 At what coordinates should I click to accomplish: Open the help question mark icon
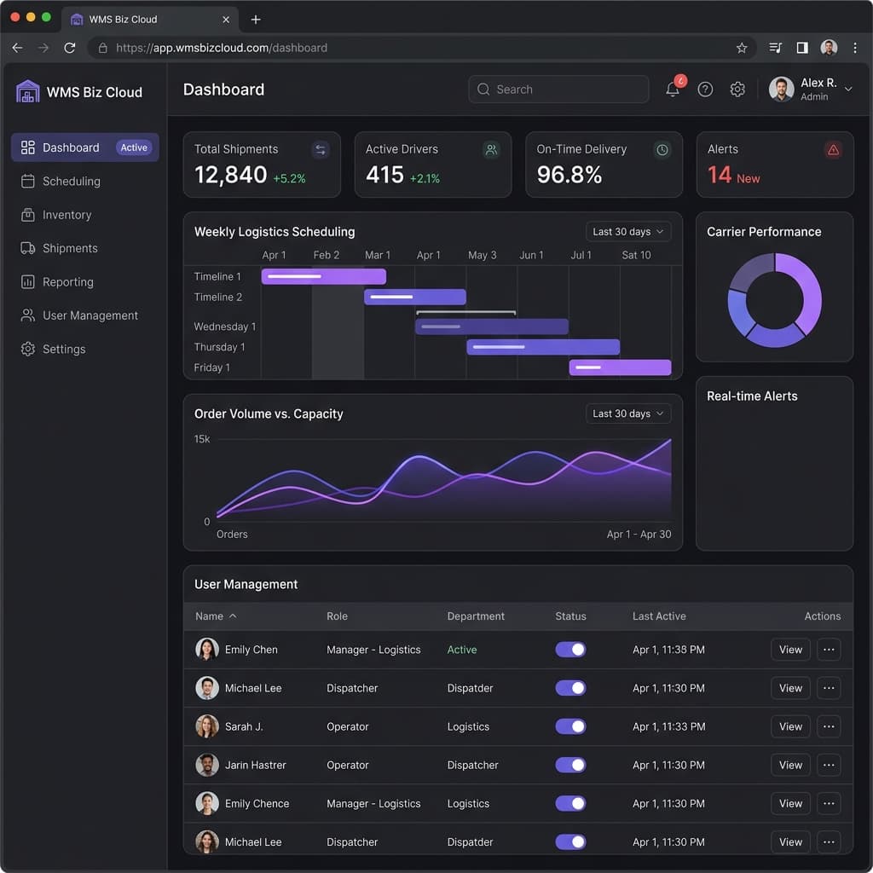(x=705, y=89)
